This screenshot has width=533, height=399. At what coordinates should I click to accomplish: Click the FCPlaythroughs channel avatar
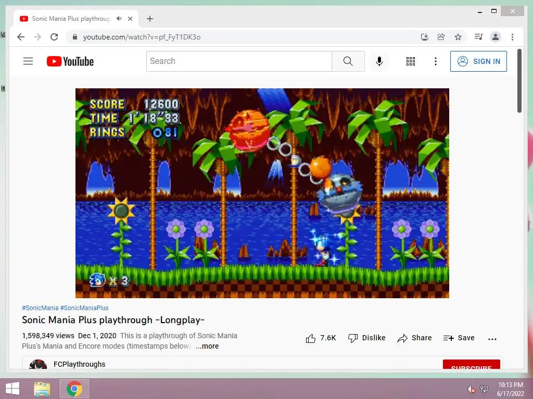(38, 364)
